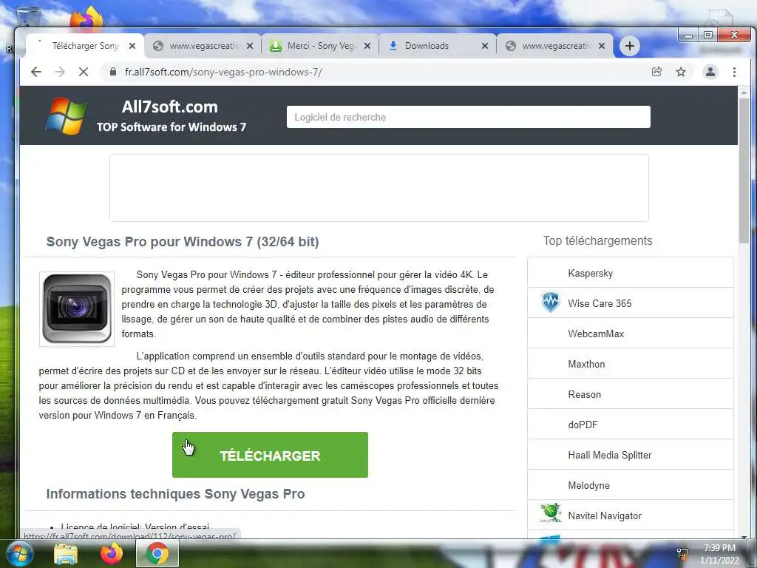Open the All7soft.com site title

[x=170, y=106]
